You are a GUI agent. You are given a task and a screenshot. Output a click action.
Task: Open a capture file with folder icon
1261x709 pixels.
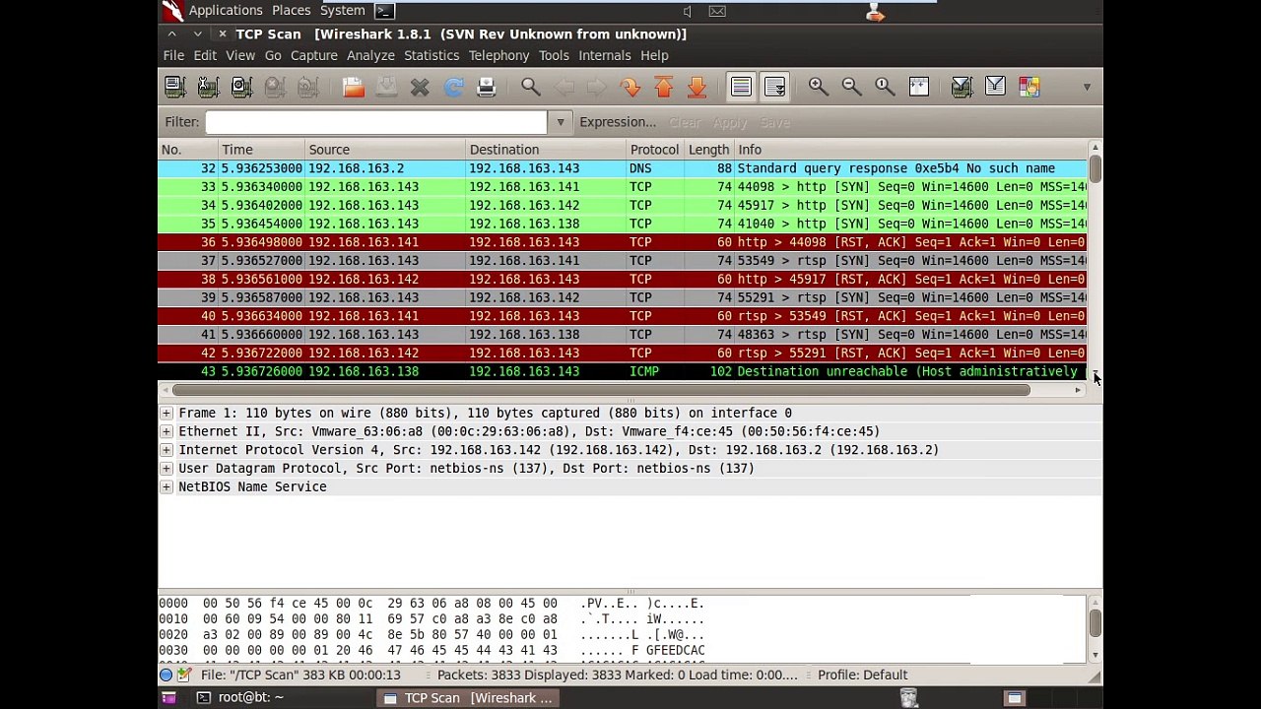354,87
